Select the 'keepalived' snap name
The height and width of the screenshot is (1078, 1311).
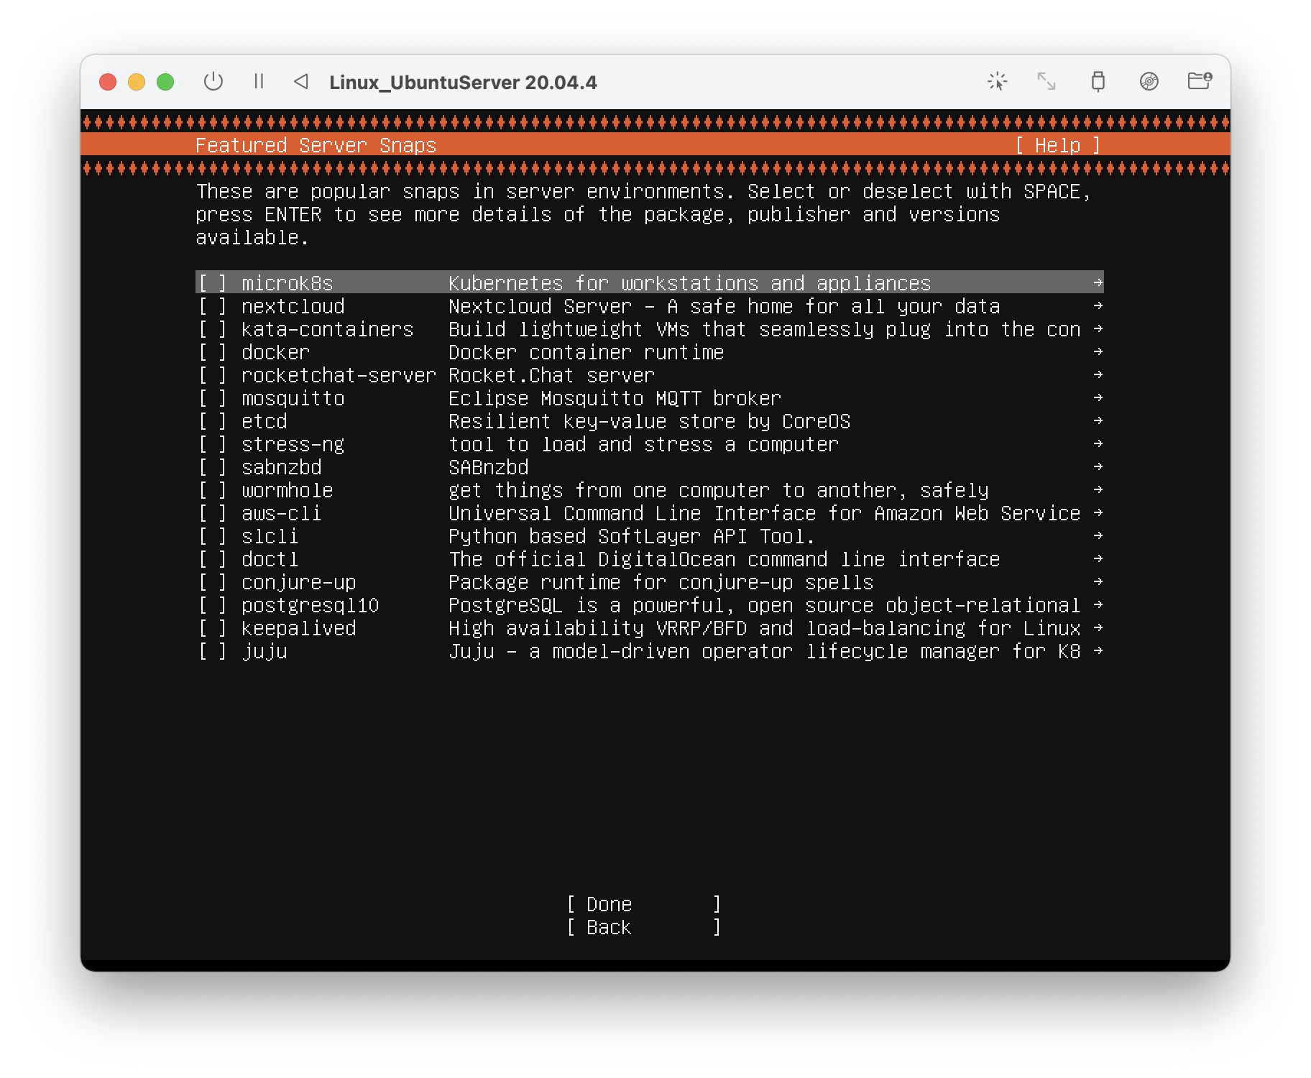point(299,628)
